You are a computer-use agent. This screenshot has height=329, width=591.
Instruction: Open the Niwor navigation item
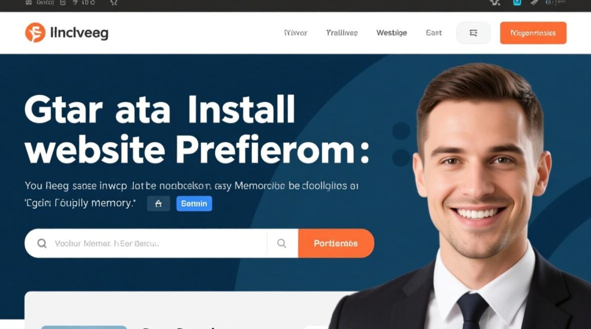coord(295,33)
